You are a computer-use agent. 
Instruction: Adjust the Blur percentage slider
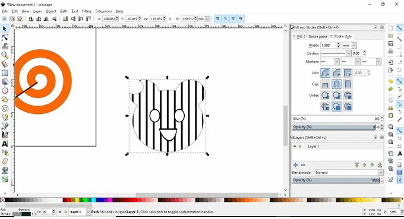(336, 119)
